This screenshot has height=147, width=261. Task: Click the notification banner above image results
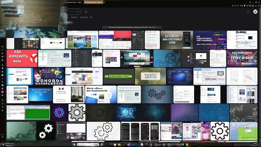point(132,27)
